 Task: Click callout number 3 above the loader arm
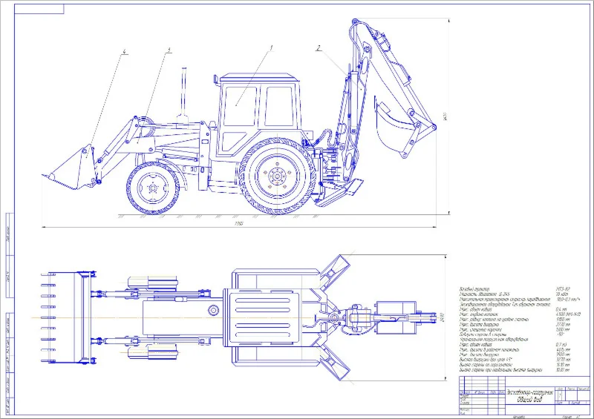click(x=169, y=50)
